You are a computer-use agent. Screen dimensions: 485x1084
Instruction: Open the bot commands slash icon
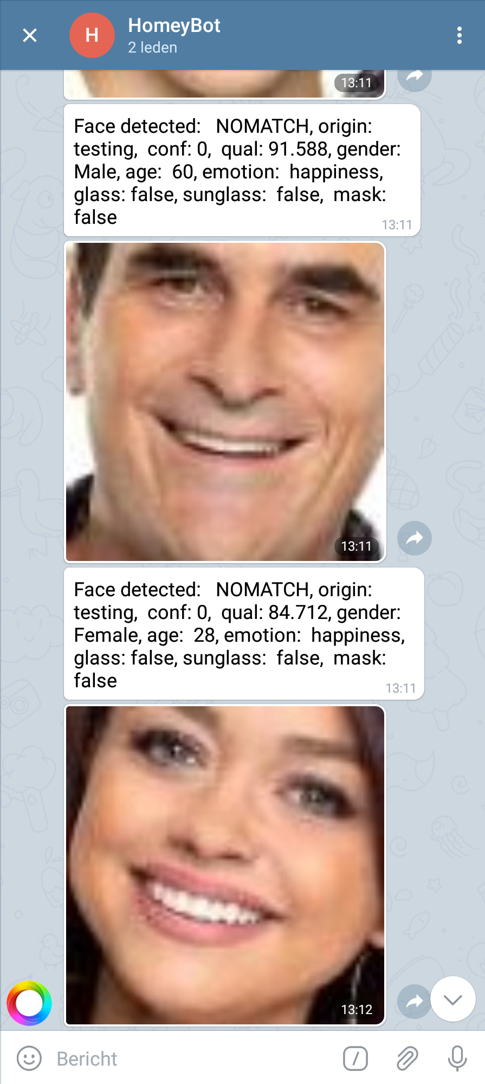355,1058
